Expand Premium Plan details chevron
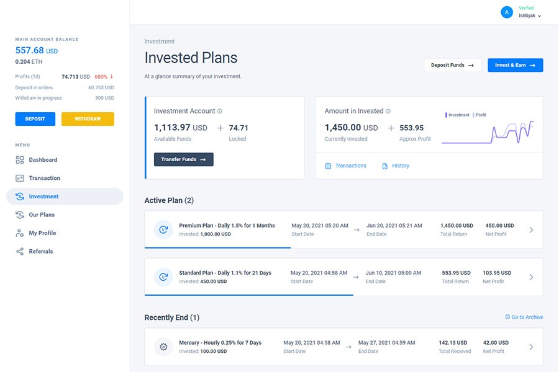 (x=531, y=230)
